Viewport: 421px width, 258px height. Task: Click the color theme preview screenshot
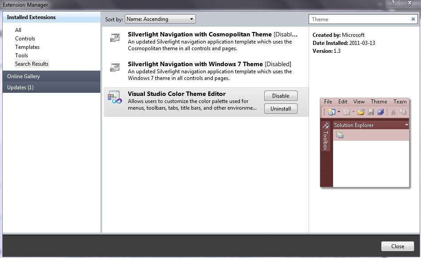click(365, 142)
